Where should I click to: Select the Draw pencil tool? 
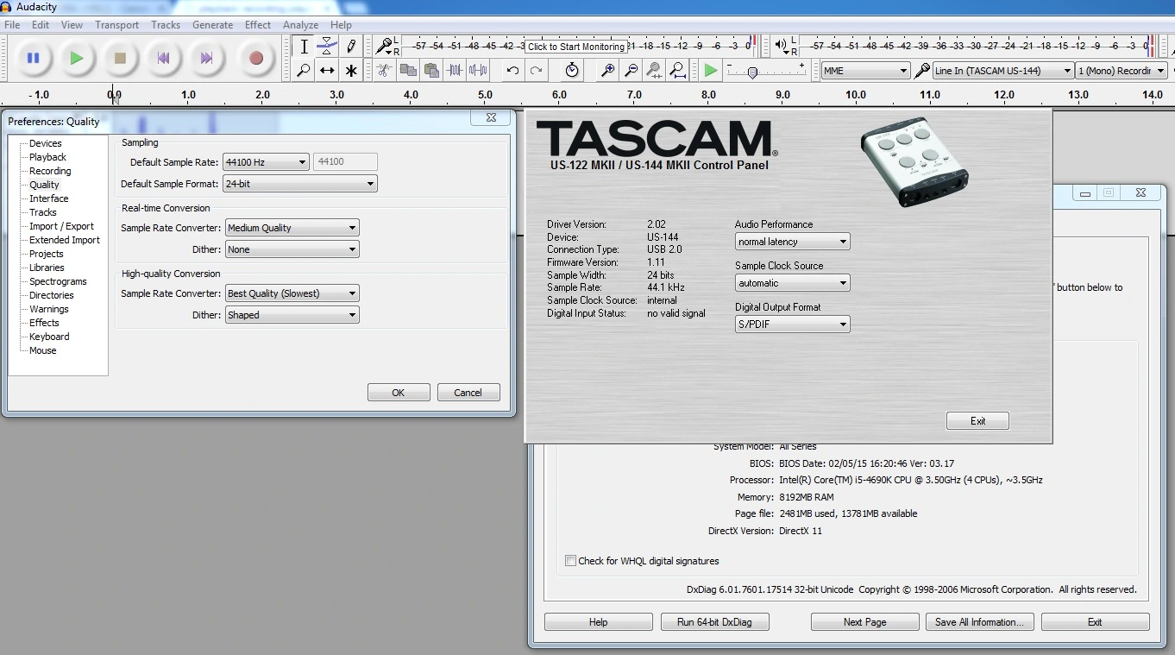click(350, 47)
